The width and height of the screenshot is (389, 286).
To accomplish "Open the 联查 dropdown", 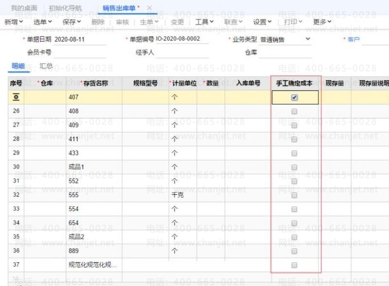I will 233,22.
